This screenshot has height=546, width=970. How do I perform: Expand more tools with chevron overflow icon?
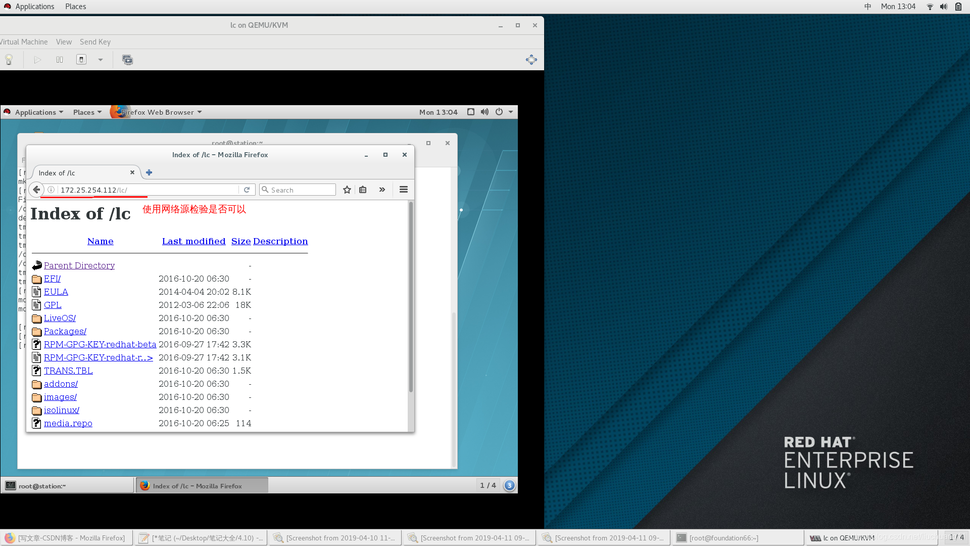382,190
